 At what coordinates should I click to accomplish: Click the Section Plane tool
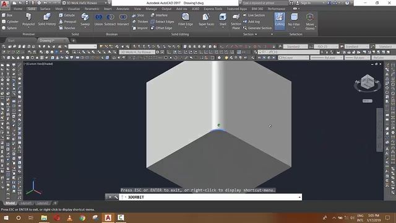click(236, 22)
